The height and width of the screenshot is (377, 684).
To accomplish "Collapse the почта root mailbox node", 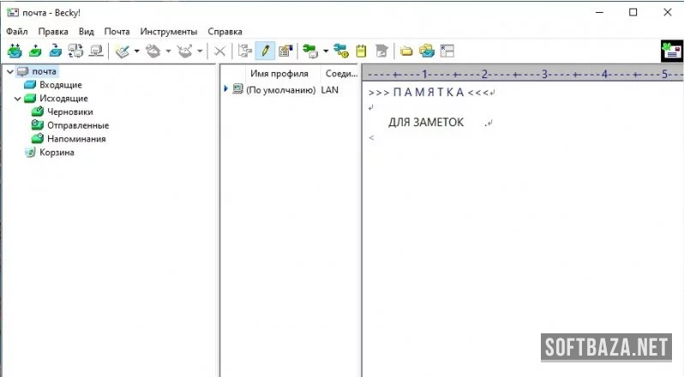I will click(9, 72).
